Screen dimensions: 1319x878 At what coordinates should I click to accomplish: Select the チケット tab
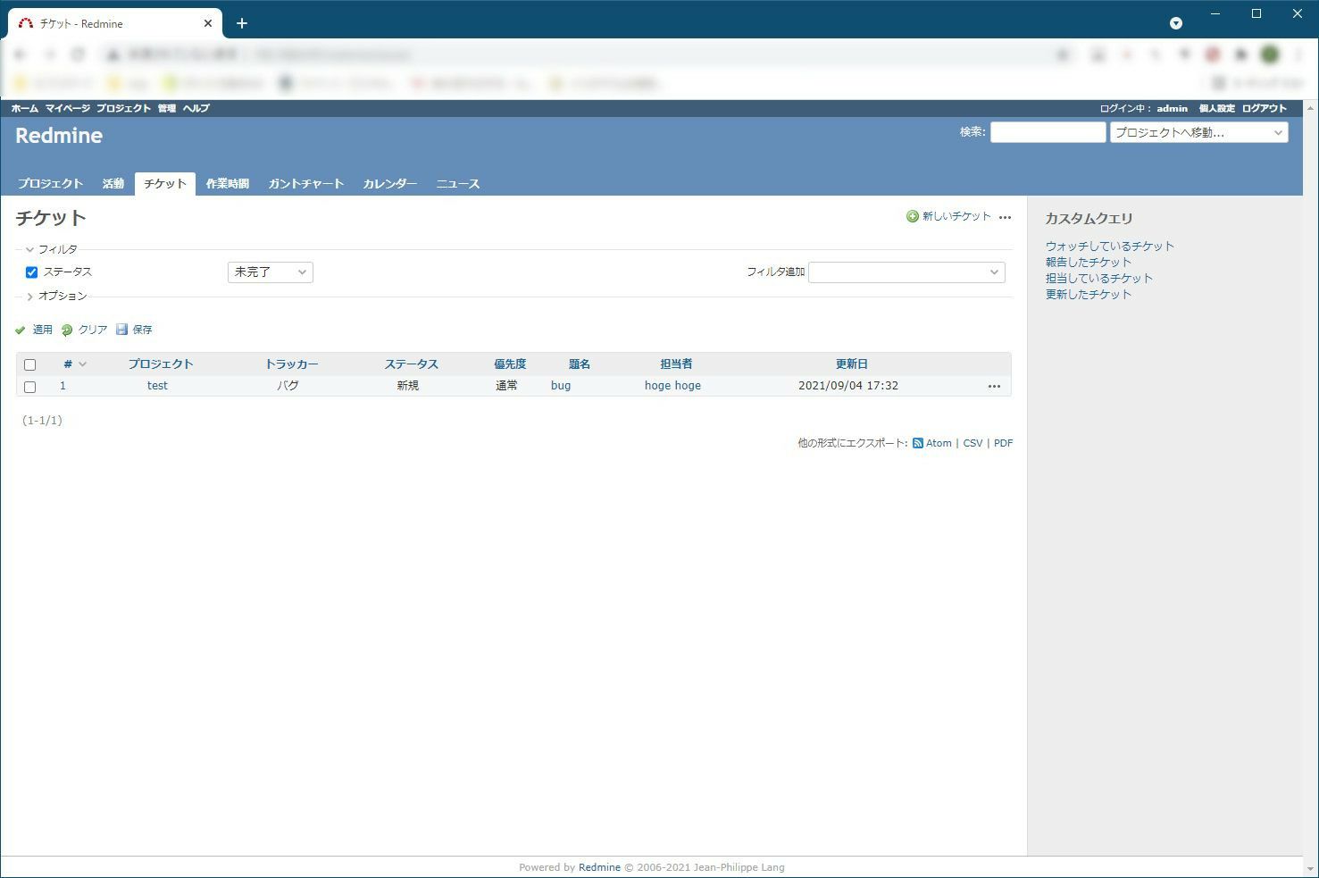(x=165, y=184)
